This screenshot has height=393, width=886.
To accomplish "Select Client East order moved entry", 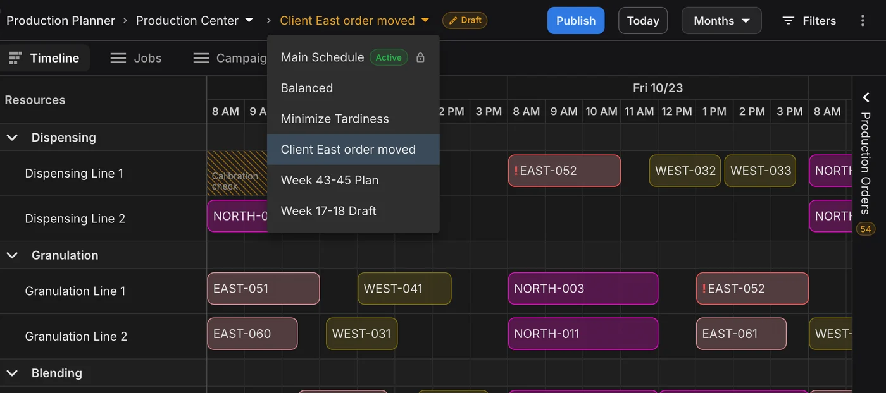I will (353, 150).
